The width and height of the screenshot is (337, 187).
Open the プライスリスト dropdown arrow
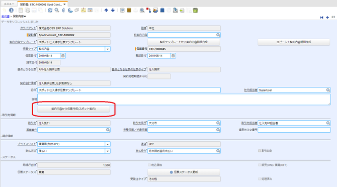(108, 144)
